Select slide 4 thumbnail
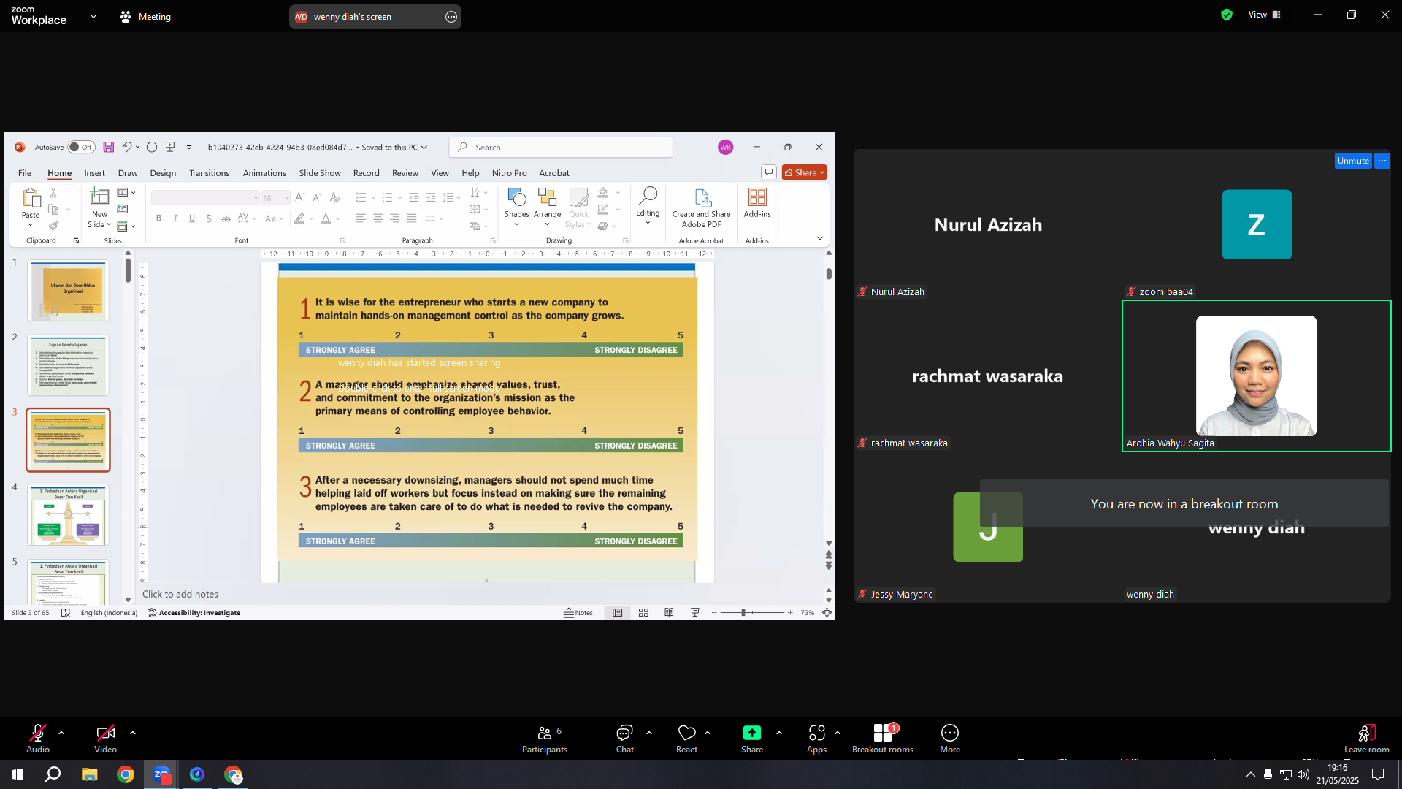1402x789 pixels. [68, 515]
